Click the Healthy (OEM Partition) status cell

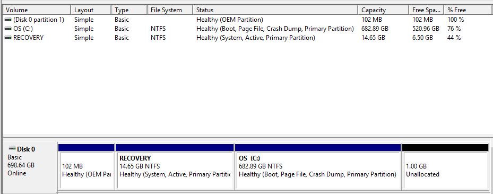(230, 20)
